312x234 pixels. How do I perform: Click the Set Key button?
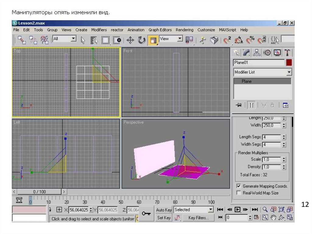pyautogui.click(x=164, y=218)
